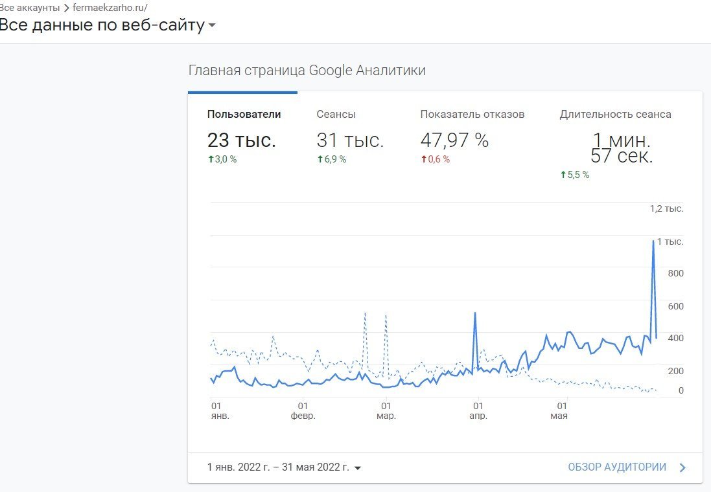Open the Показатель отказов metric tab
This screenshot has height=492, width=711.
(x=472, y=115)
